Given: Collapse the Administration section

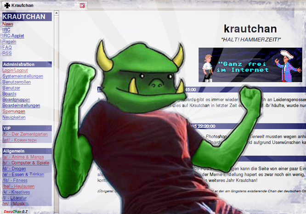Looking at the screenshot, I should (x=49, y=64).
